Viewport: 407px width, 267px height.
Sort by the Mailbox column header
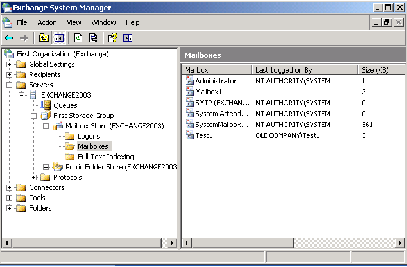(x=216, y=69)
